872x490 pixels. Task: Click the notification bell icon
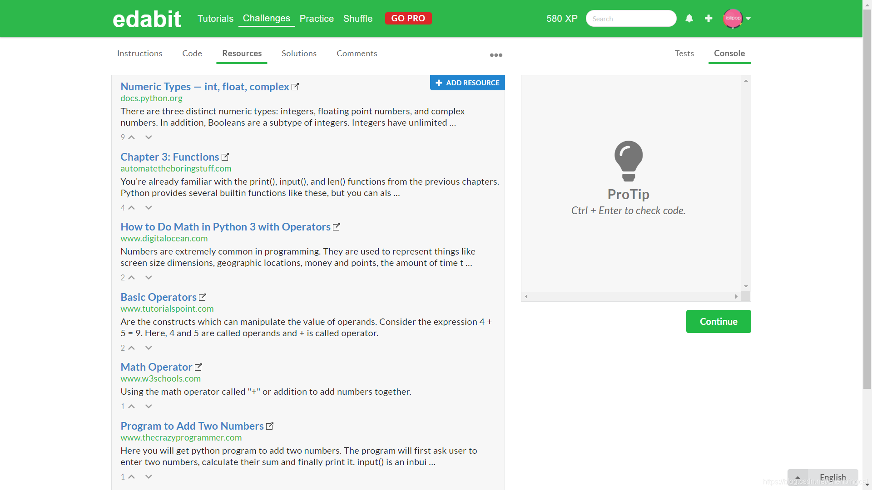pos(690,19)
